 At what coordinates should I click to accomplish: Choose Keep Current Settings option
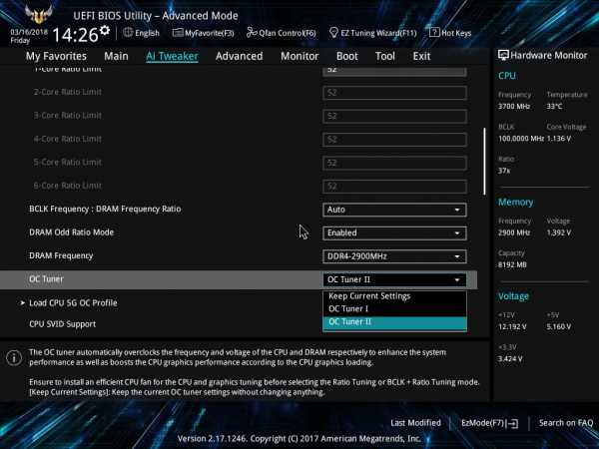pos(394,296)
